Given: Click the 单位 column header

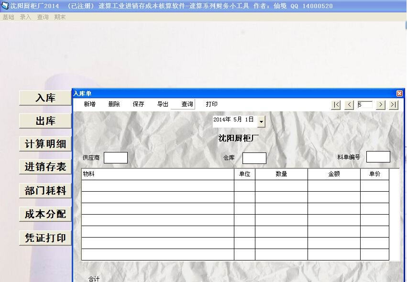Looking at the screenshot, I should [x=244, y=174].
